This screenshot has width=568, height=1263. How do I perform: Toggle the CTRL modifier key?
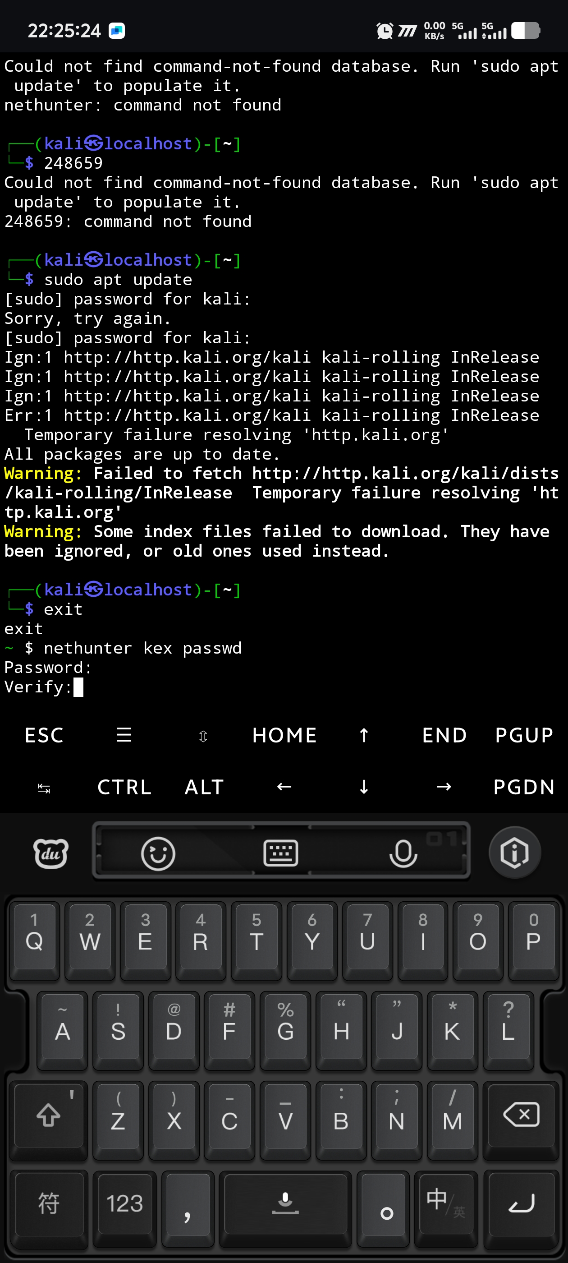124,788
